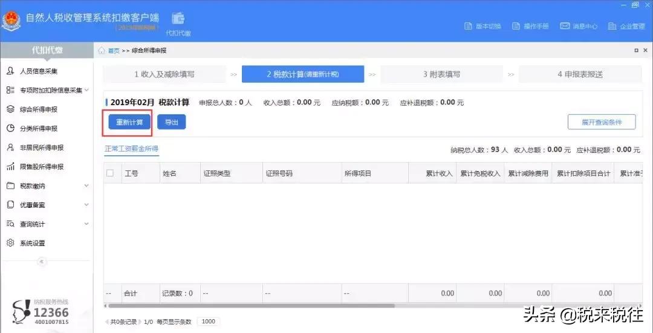The image size is (653, 333).
Task: Click the next-page arrow before 1/0
Action: (140, 322)
